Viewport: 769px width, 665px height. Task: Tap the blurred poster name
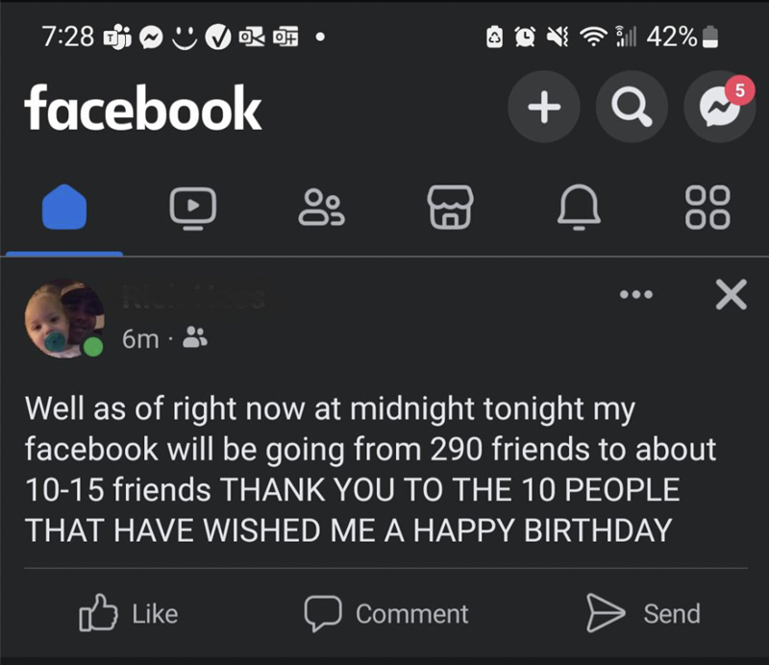194,298
